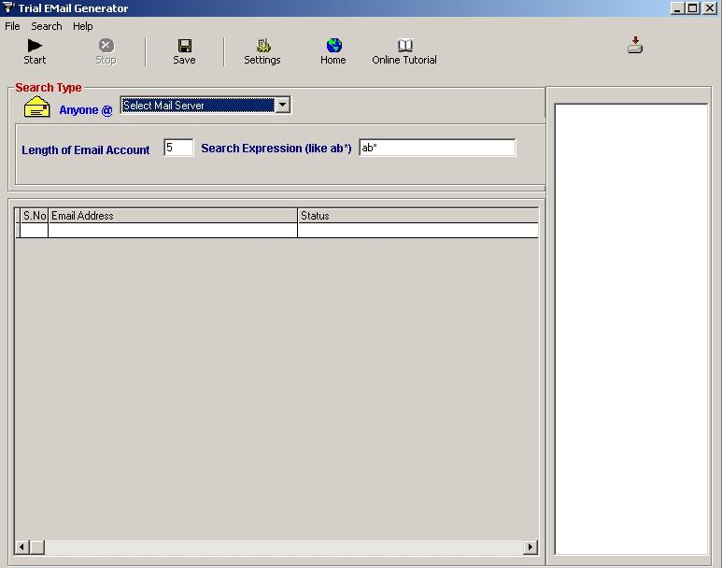Click the Select Mail Server combo box text
This screenshot has width=722, height=568.
(x=198, y=105)
